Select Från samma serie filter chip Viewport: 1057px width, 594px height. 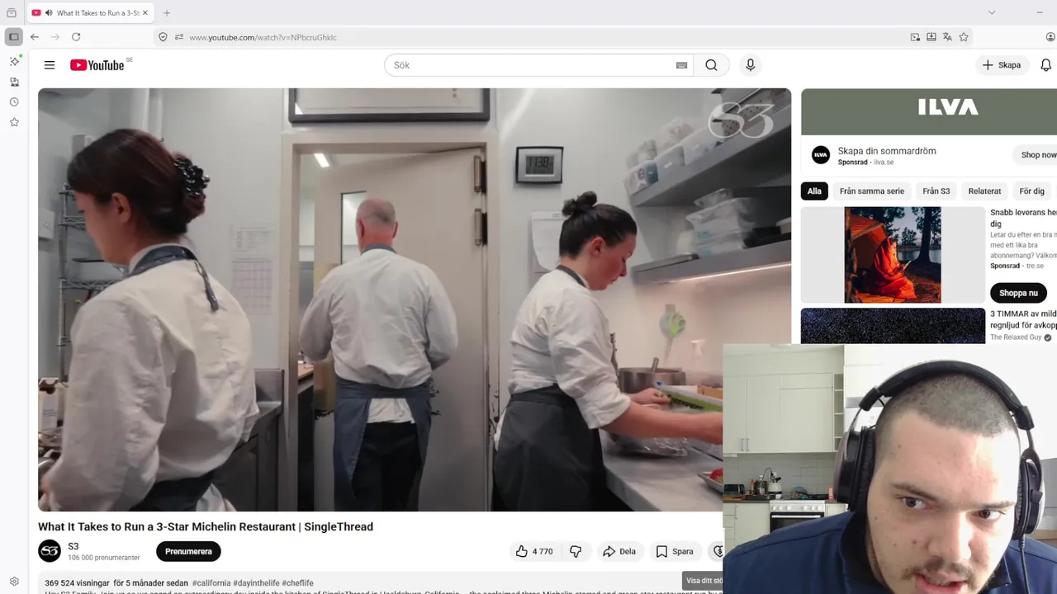872,191
